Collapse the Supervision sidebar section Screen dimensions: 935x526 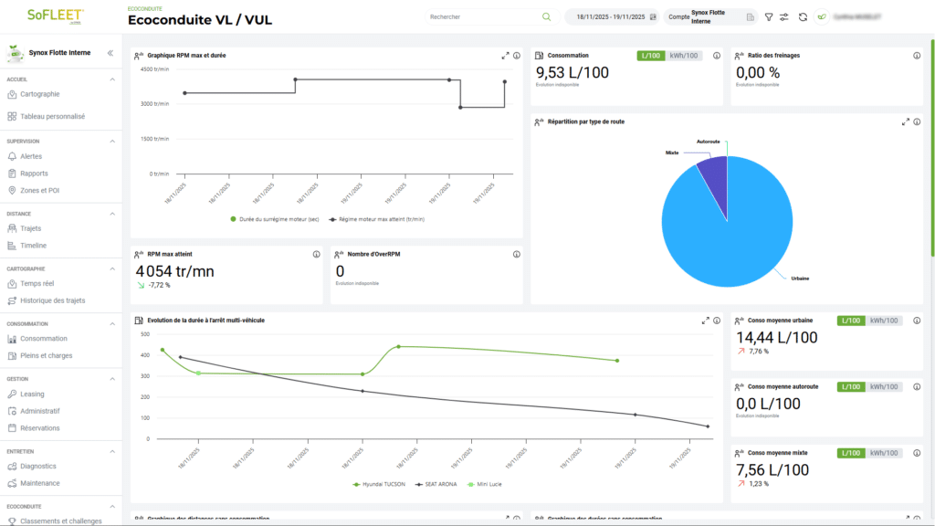(x=112, y=142)
